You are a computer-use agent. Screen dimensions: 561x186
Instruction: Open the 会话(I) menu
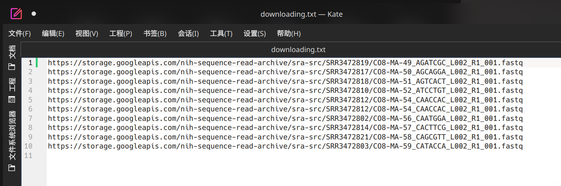point(188,33)
